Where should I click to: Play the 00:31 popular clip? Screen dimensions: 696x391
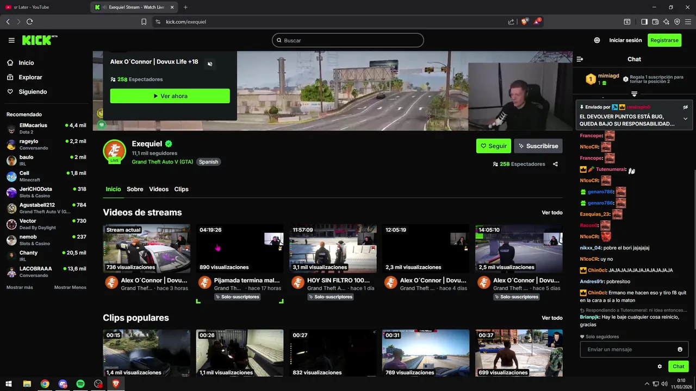coord(426,353)
